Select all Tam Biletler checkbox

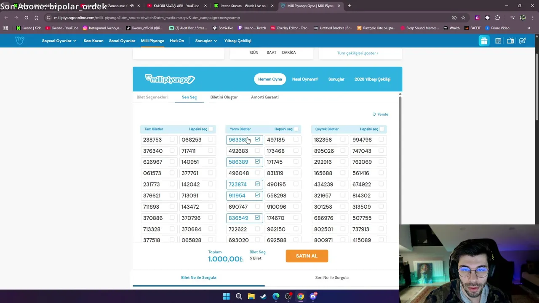point(211,129)
